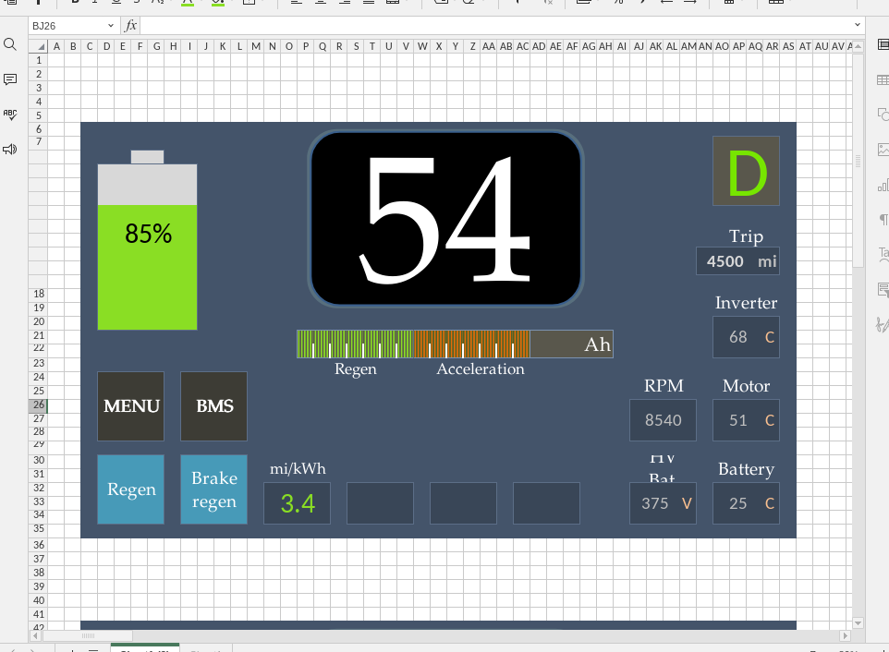Click the Inverter label
This screenshot has height=652, width=889.
click(x=746, y=303)
